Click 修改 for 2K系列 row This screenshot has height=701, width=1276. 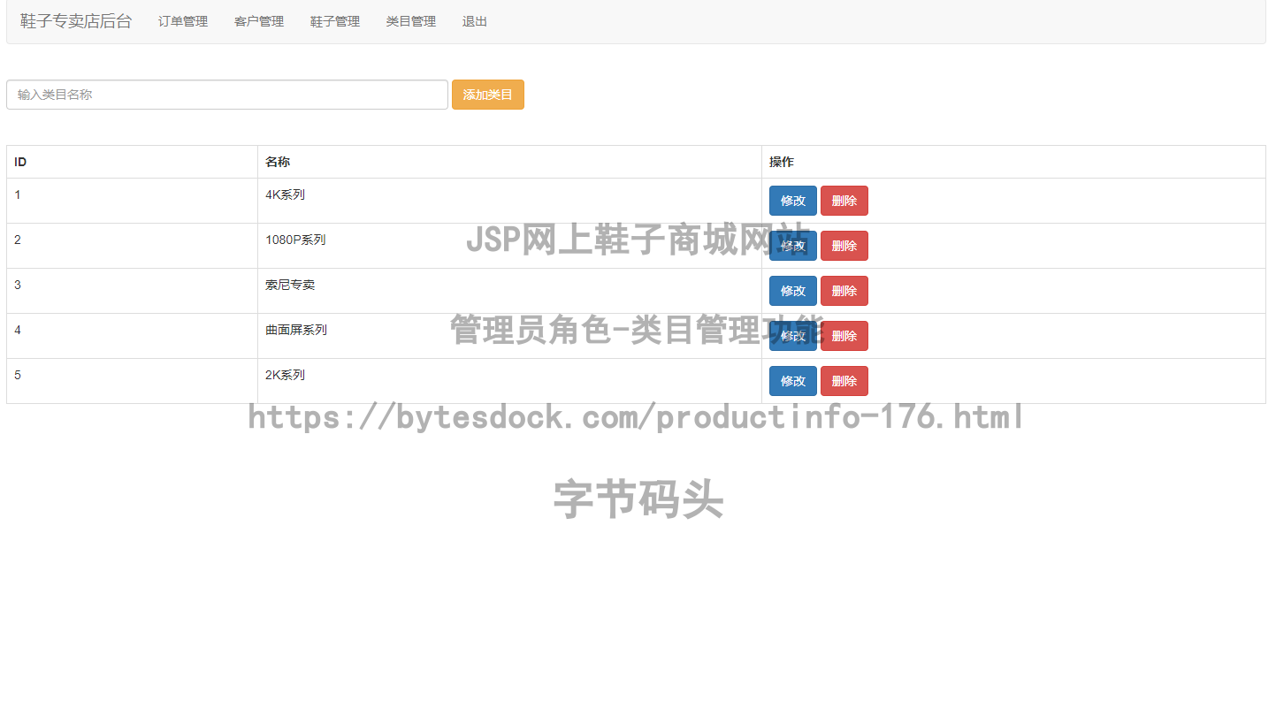pos(793,381)
